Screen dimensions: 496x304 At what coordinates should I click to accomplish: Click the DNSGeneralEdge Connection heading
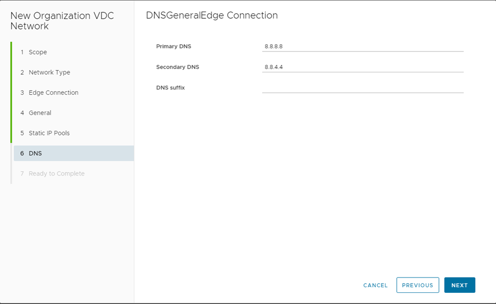click(212, 15)
